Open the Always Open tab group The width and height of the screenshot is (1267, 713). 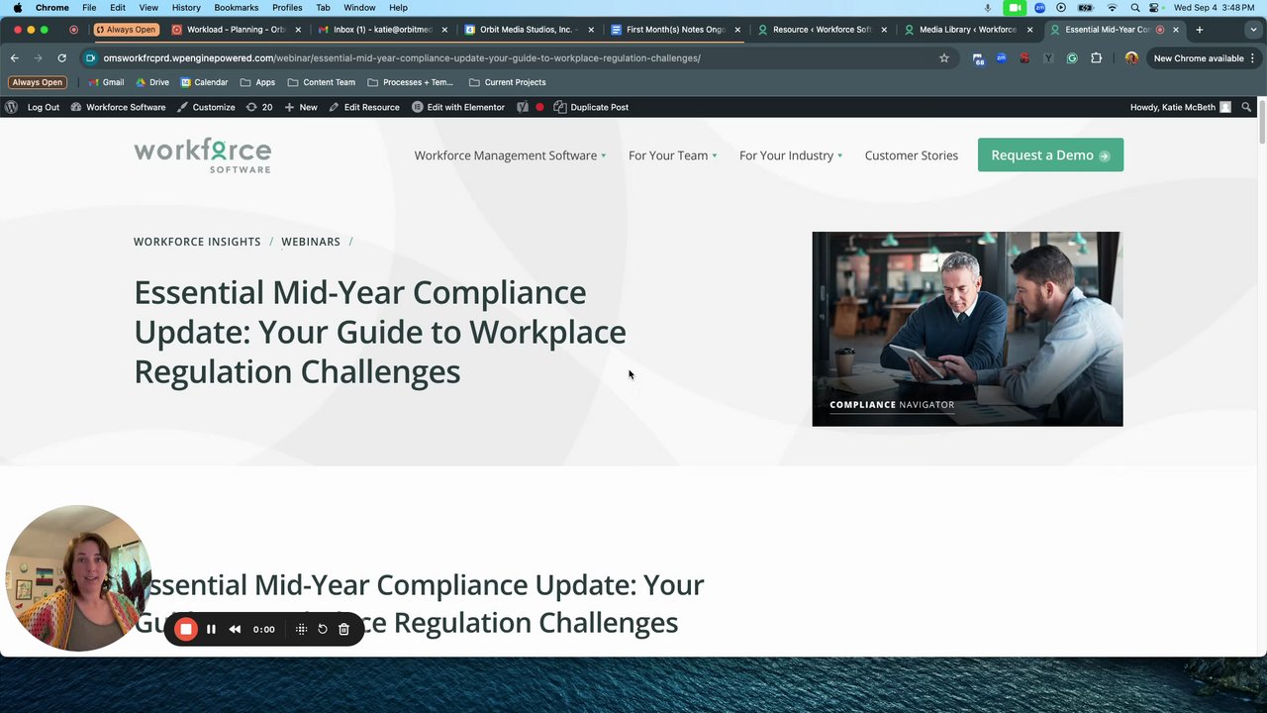click(x=126, y=30)
